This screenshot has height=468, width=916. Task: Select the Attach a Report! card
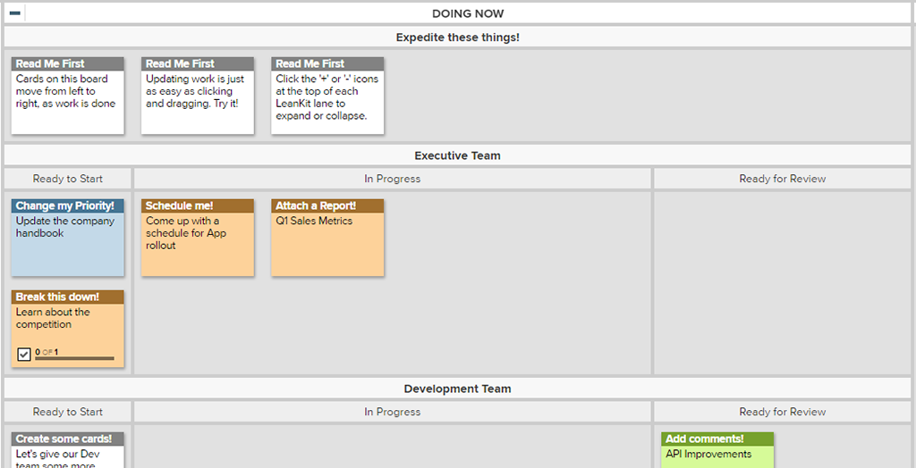(x=327, y=238)
